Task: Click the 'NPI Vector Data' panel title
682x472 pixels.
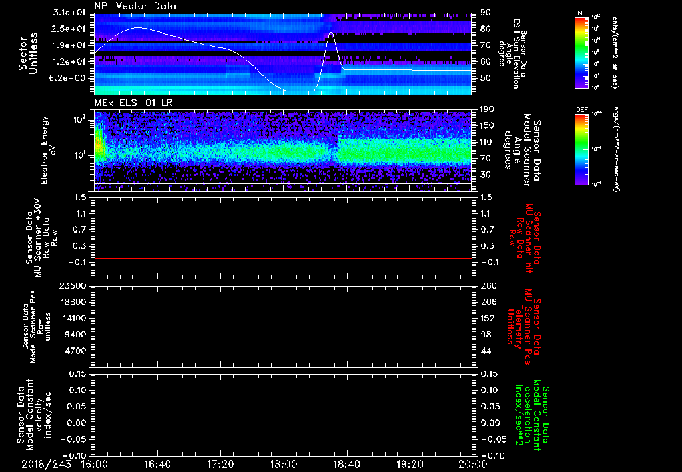Action: (135, 6)
